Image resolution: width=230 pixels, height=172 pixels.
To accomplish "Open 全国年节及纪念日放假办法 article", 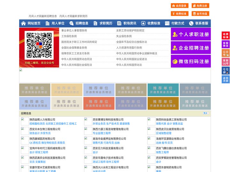I will [x=132, y=42].
